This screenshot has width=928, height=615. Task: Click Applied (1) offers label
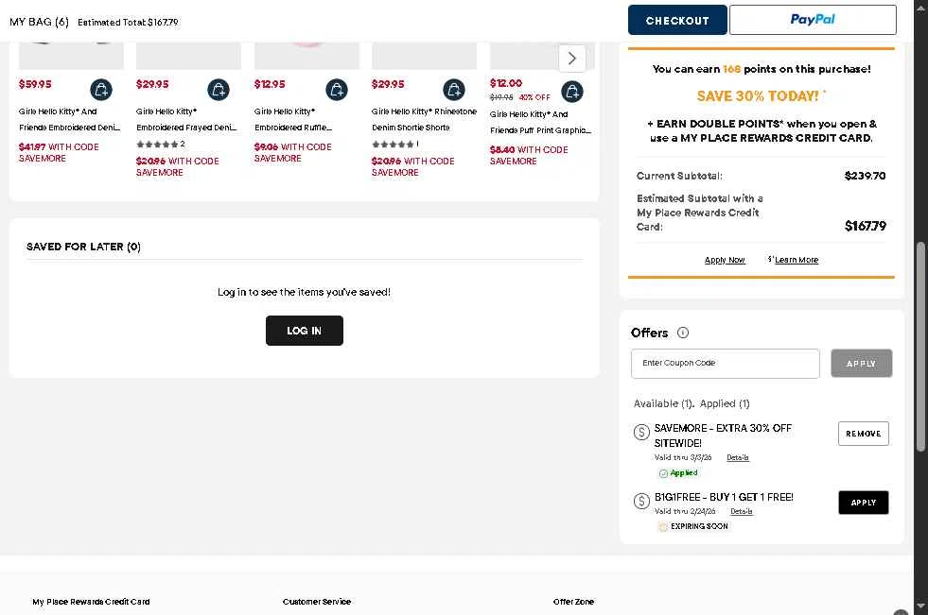pos(725,403)
